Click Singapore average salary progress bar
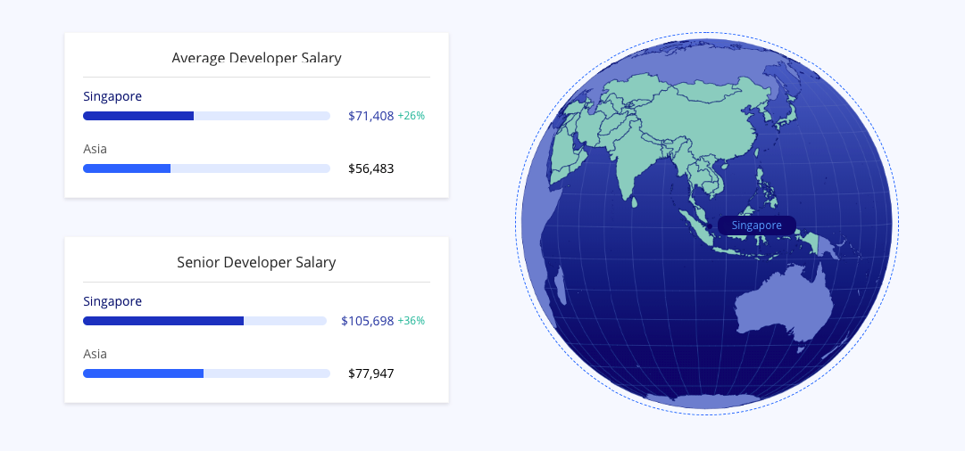The image size is (965, 451). 206,116
